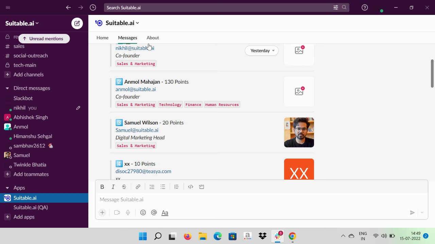Open anmol@suitable.ai email link

[136, 89]
